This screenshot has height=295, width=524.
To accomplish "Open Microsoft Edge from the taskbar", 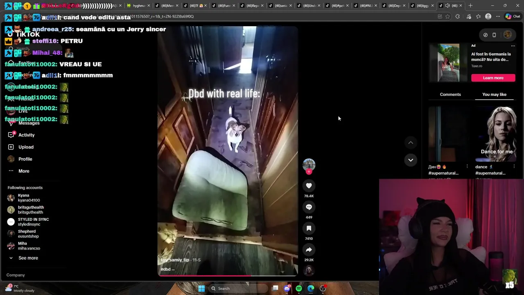I will pyautogui.click(x=311, y=288).
